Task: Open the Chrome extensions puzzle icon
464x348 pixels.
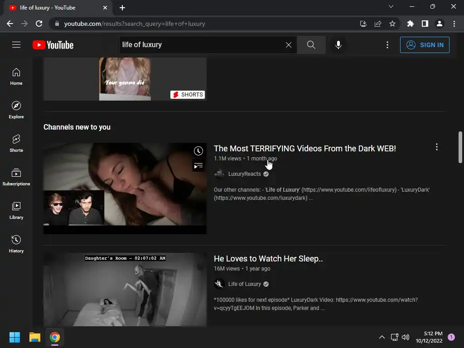Action: coord(410,24)
